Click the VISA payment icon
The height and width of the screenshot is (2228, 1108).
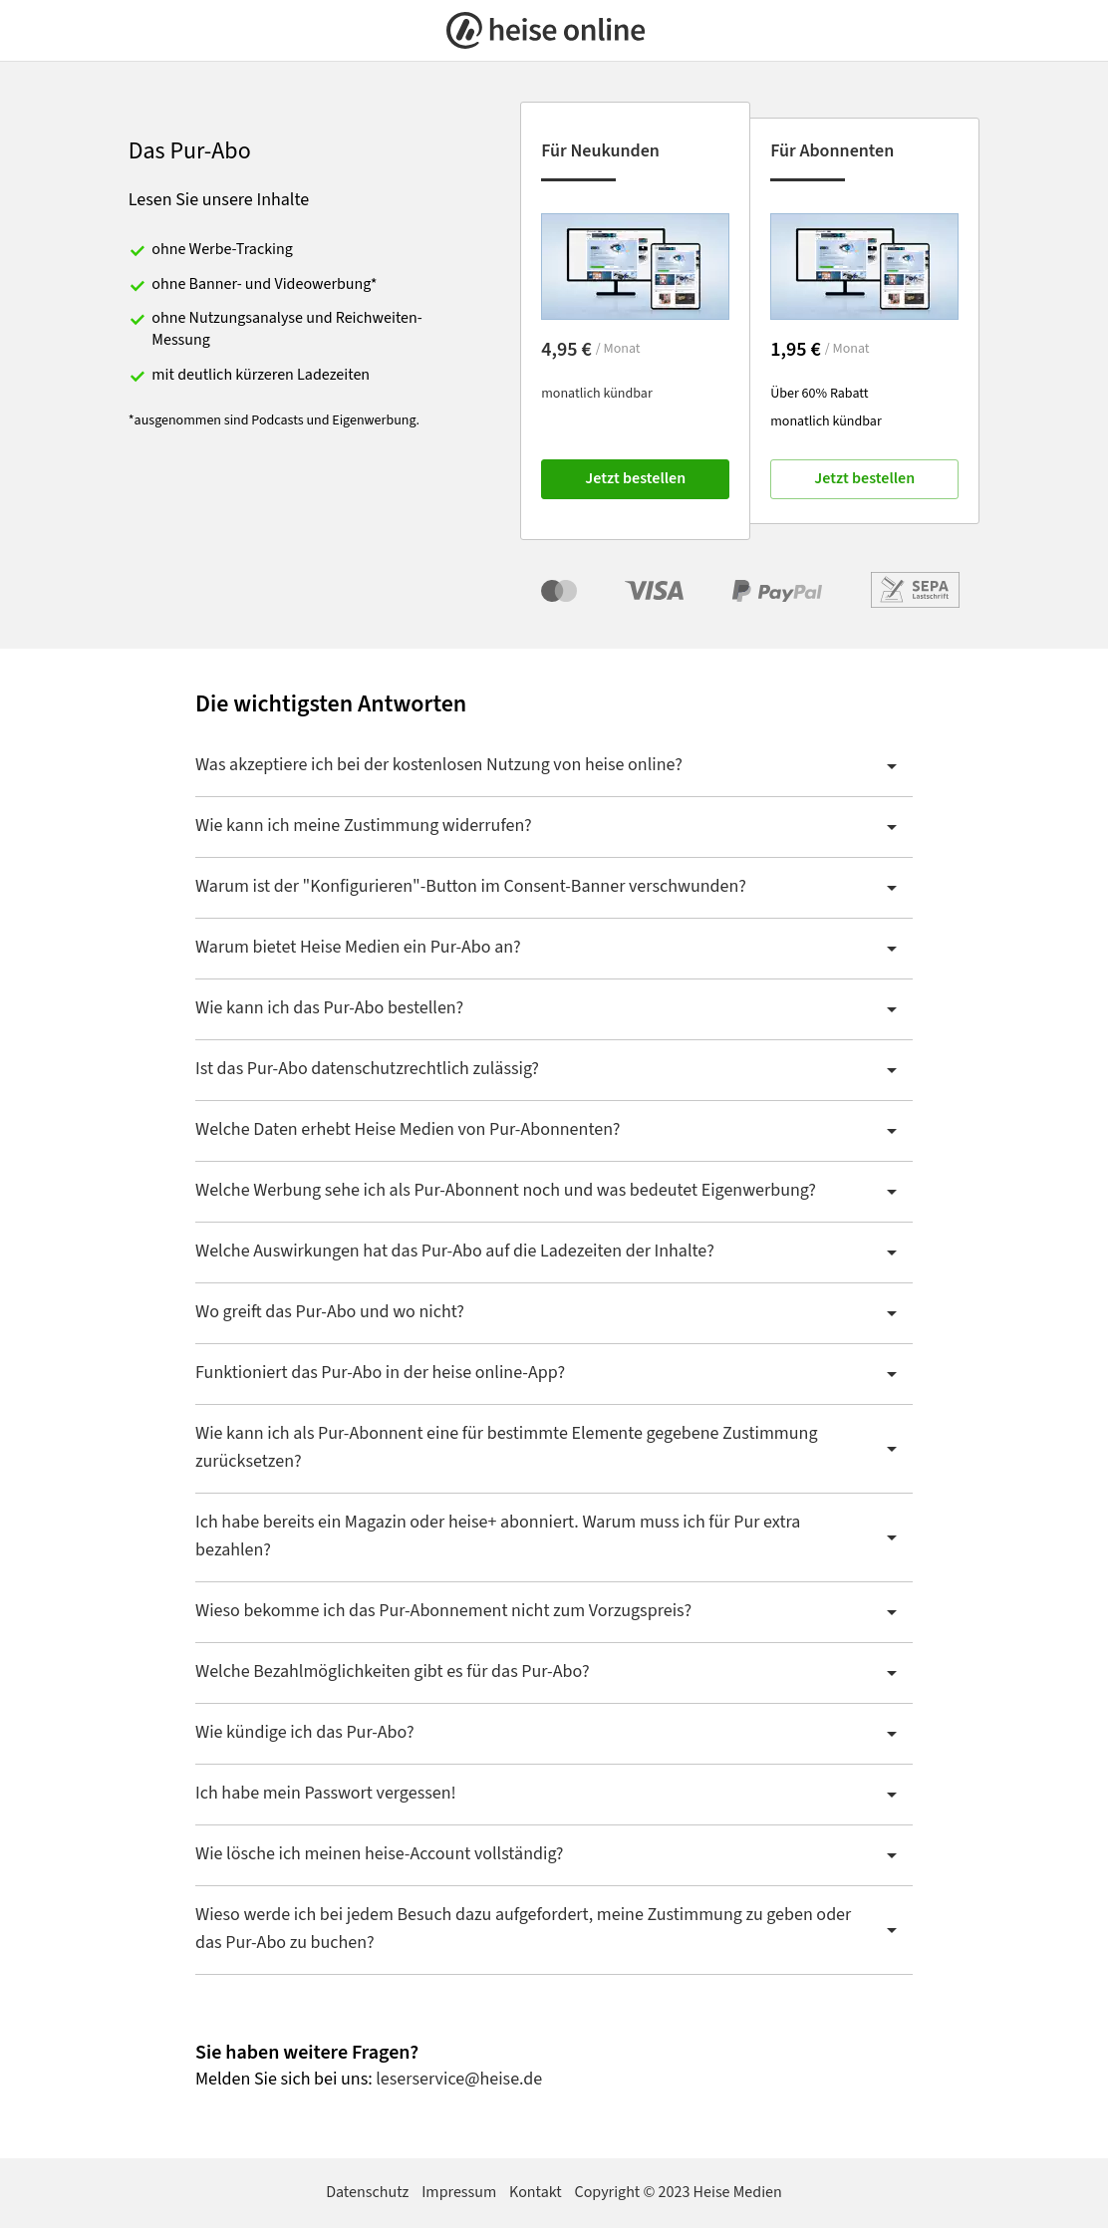pyautogui.click(x=655, y=591)
